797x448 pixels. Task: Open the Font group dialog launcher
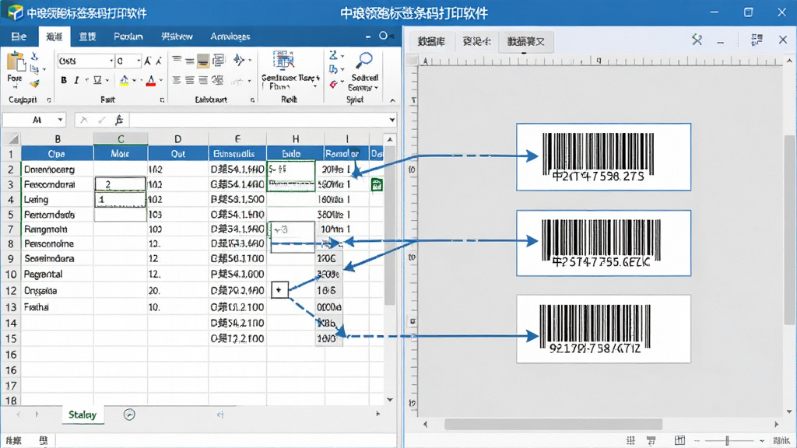pos(162,100)
